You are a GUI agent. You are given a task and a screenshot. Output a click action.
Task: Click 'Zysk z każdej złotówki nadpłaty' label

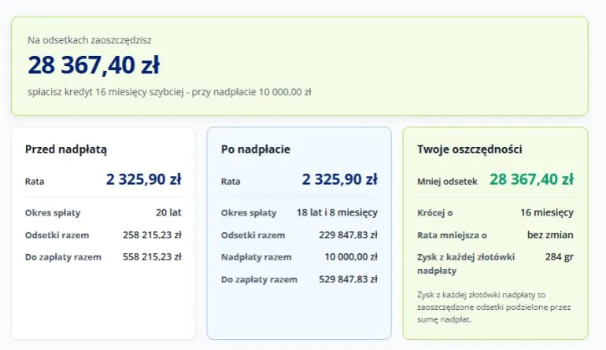coord(466,263)
